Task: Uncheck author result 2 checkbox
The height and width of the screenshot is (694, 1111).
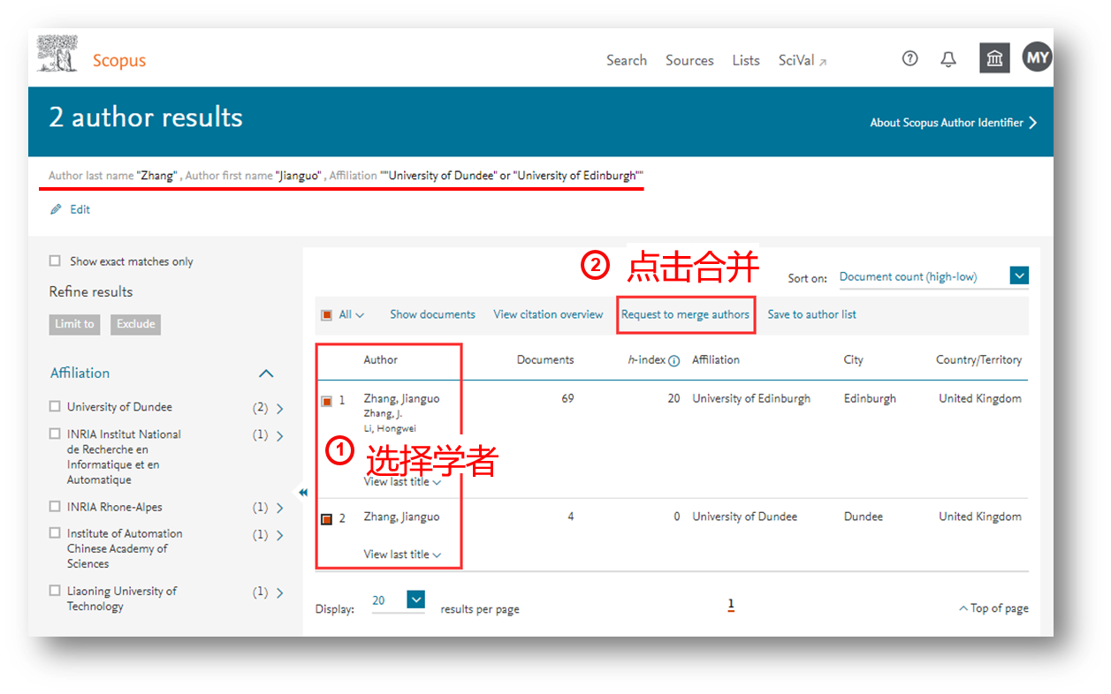Action: 327,519
